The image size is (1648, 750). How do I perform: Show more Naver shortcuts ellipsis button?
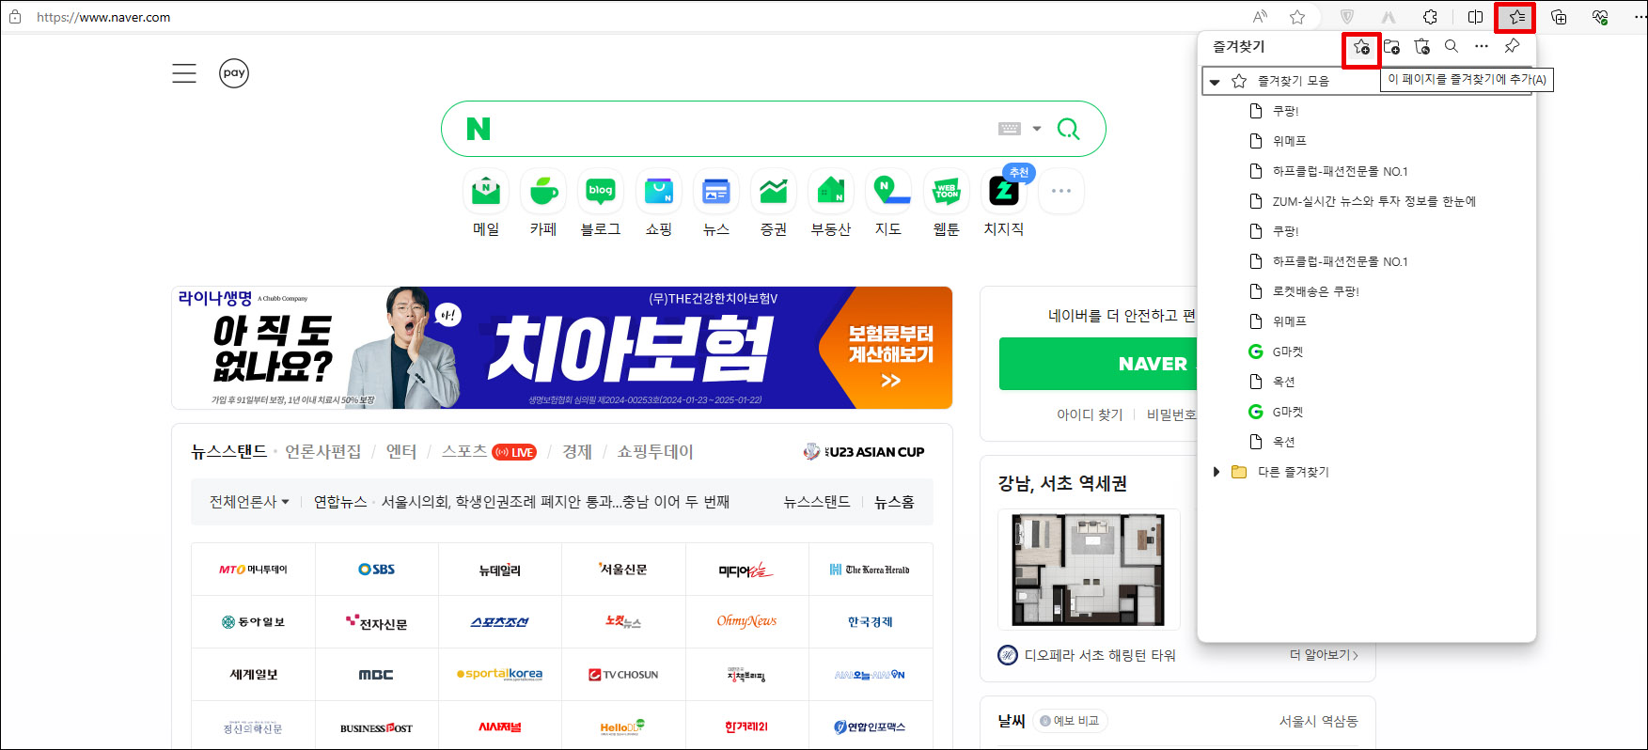(1061, 192)
